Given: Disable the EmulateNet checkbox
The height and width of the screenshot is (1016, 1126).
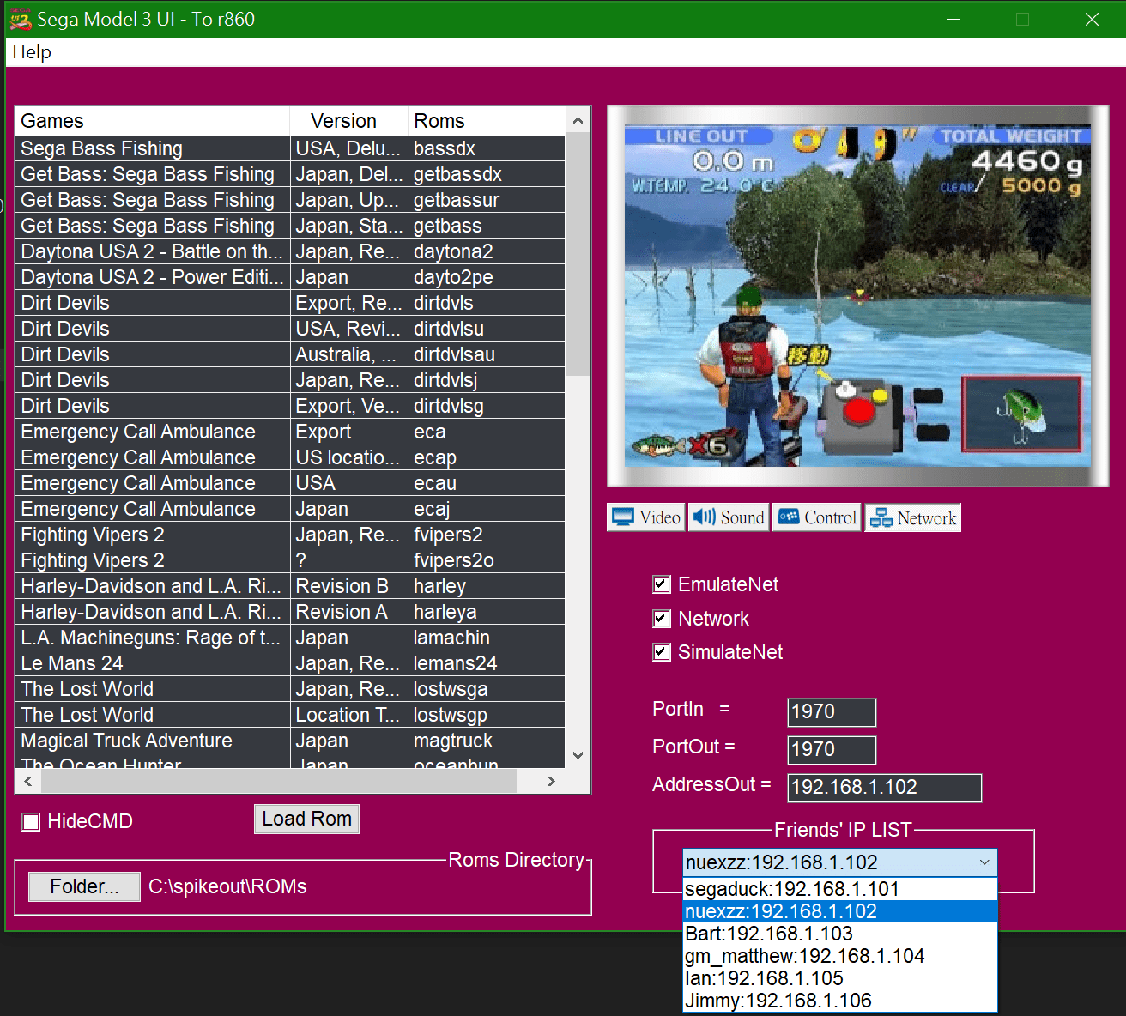Looking at the screenshot, I should point(662,585).
